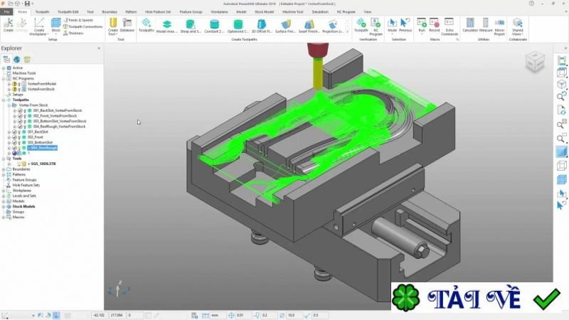This screenshot has width=569, height=320.
Task: Expand the Boundaries tree node
Action: (x=4, y=169)
